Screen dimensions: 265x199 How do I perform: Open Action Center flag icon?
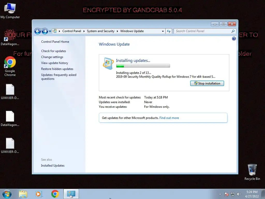point(226,194)
